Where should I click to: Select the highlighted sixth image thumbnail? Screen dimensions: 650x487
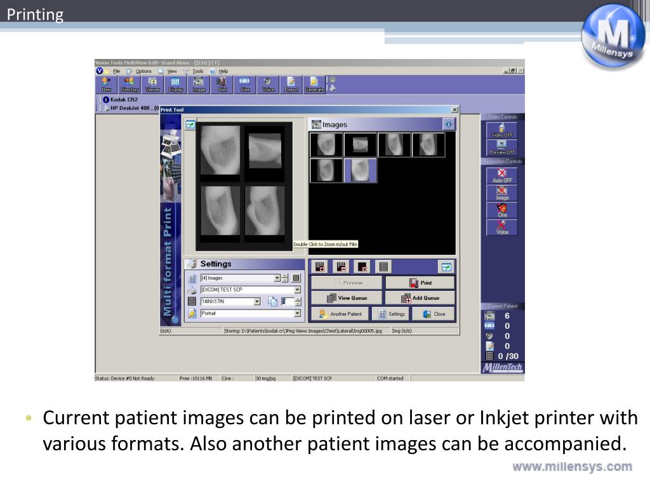361,170
